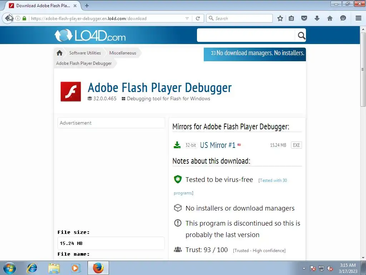Viewport: 366px width, 275px height.
Task: Close the Download Adobe Flash tab
Action: pyautogui.click(x=75, y=6)
